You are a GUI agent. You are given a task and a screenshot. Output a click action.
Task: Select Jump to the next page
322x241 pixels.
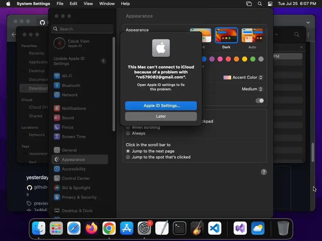tap(128, 151)
